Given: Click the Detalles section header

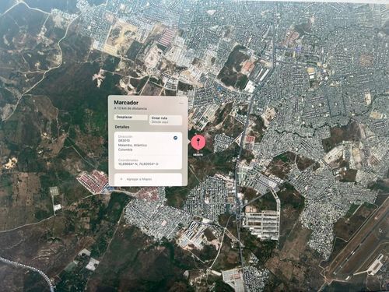Looking at the screenshot, I should (122, 127).
